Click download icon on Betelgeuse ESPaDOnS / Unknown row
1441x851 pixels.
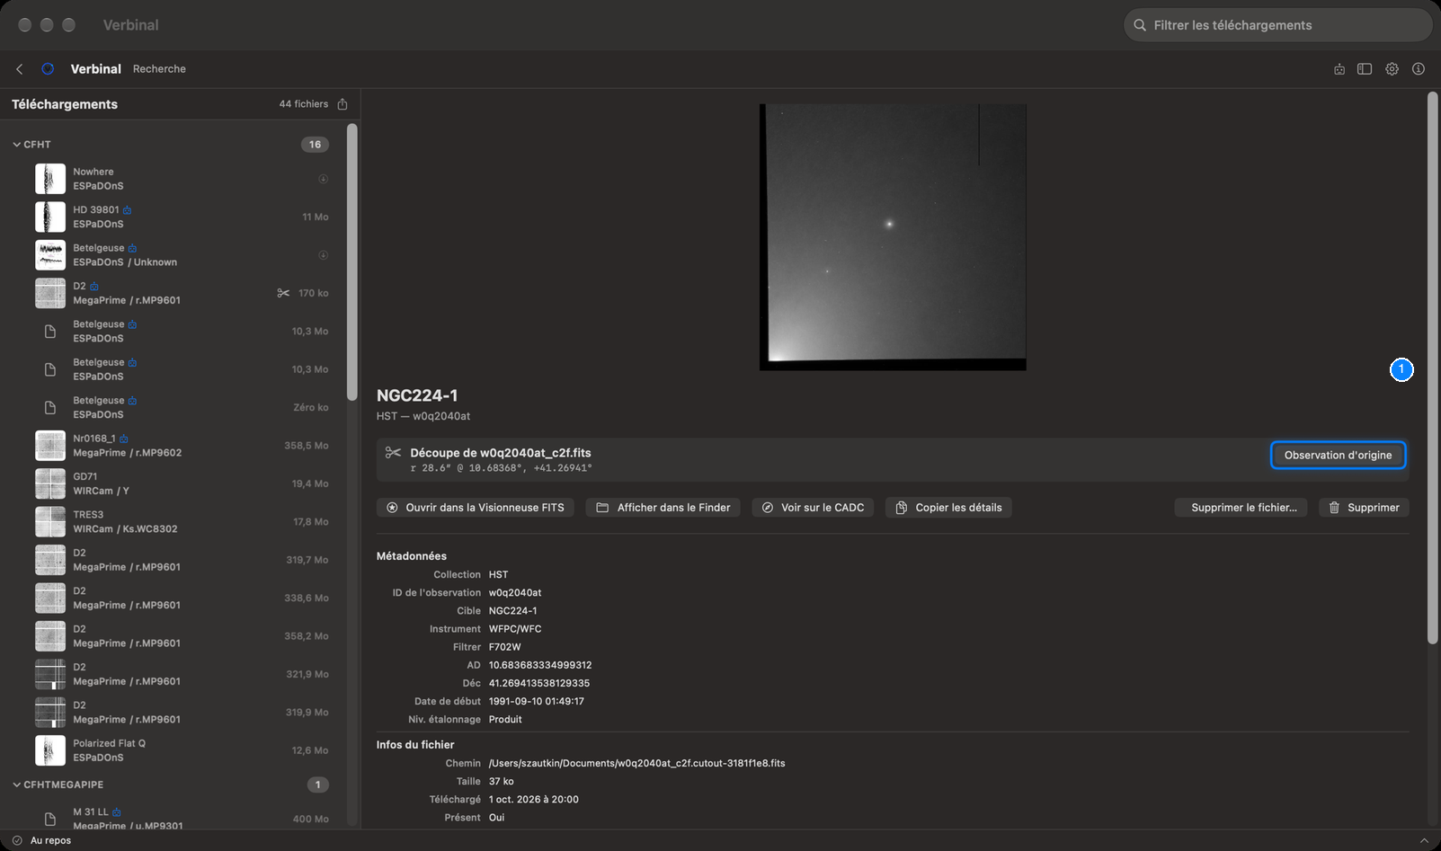323,255
